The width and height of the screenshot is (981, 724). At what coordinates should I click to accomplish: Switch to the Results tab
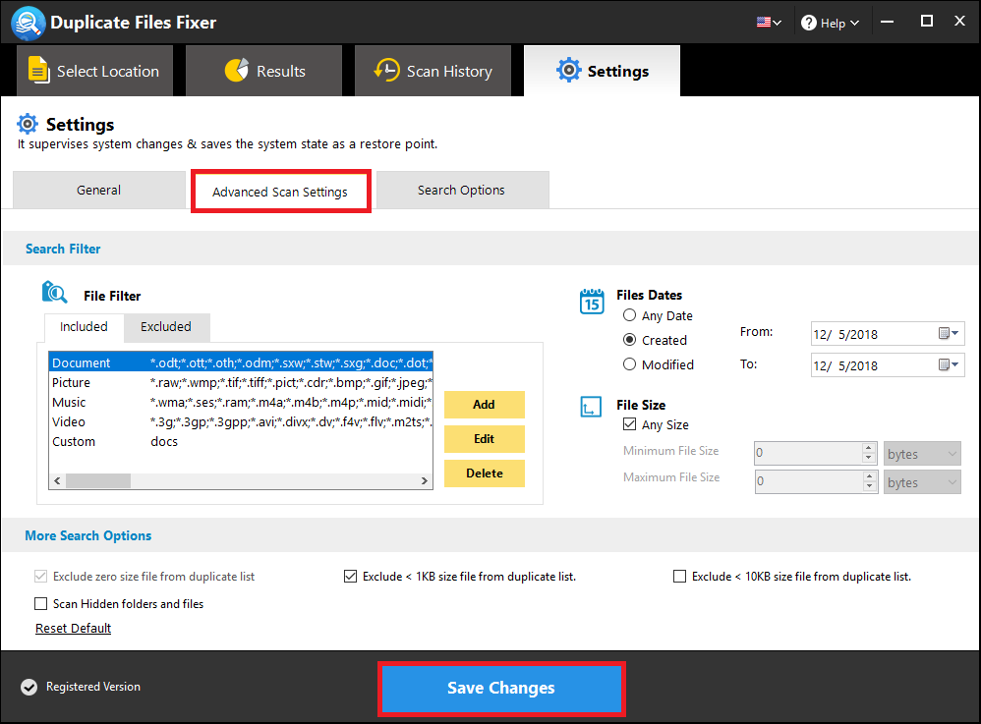point(263,71)
